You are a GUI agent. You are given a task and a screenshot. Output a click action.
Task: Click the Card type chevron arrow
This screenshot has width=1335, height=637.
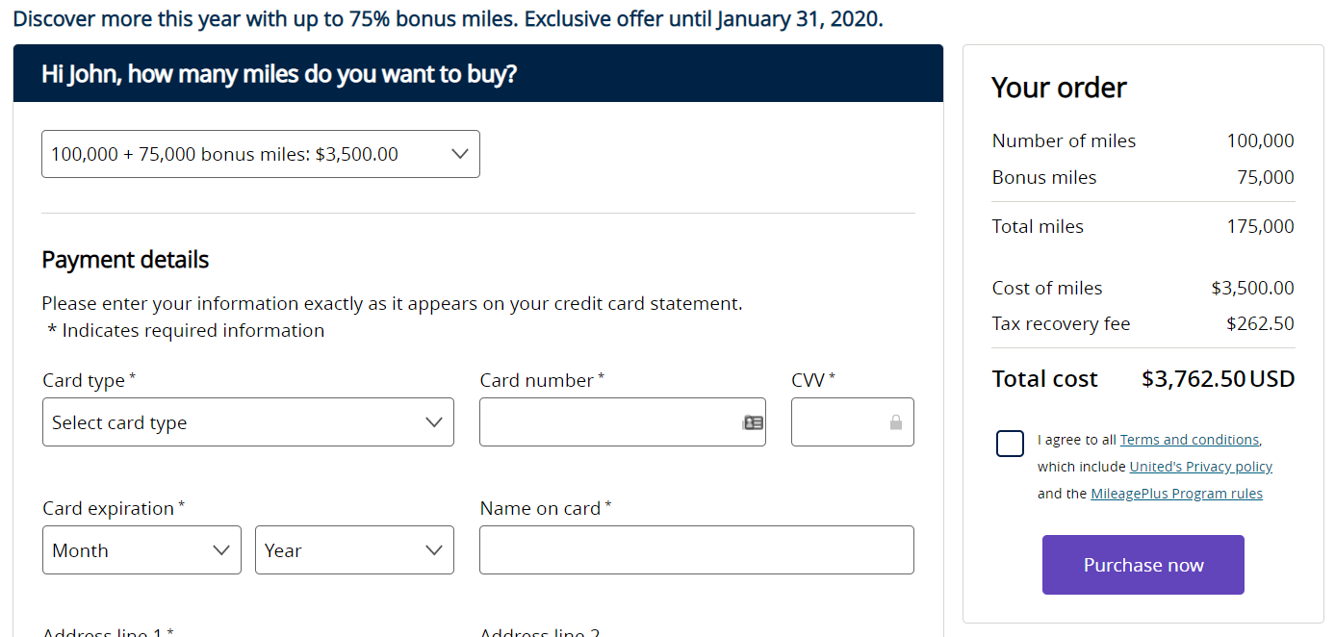point(434,422)
